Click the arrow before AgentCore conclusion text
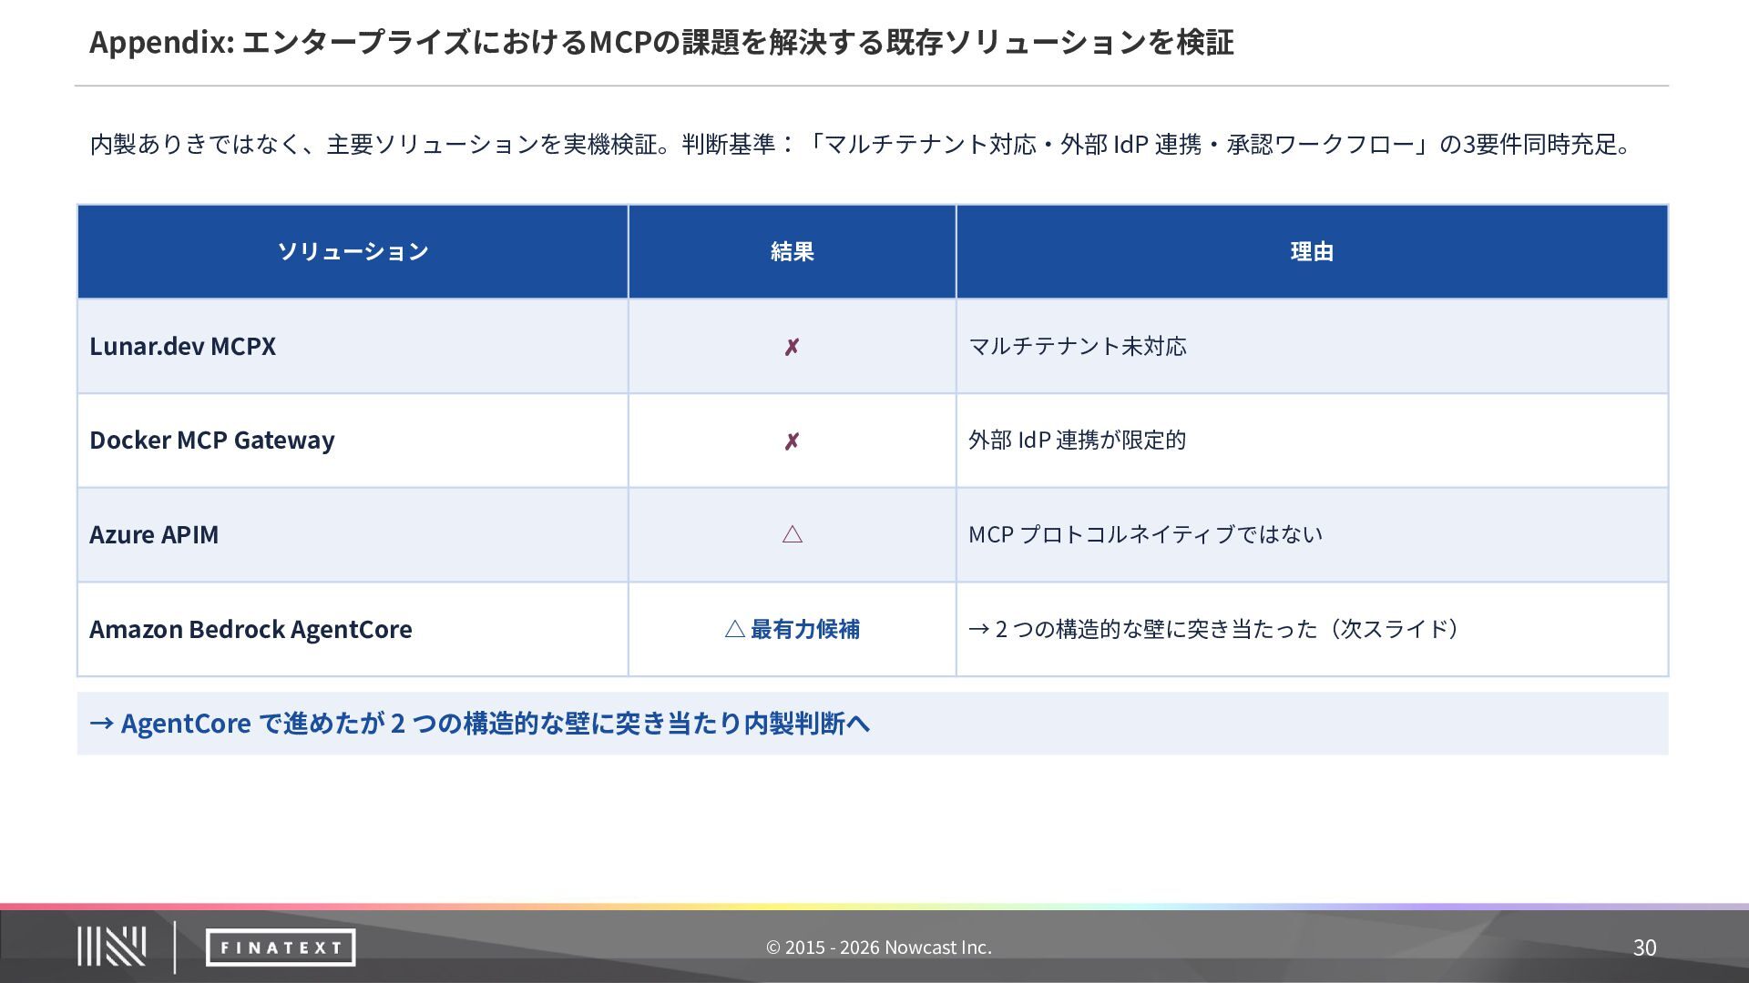Viewport: 1749px width, 983px height. point(101,724)
